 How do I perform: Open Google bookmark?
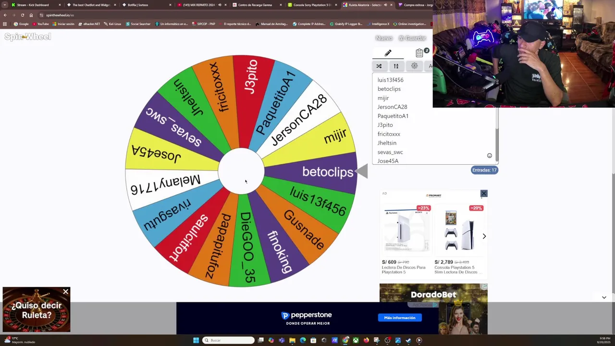21,24
